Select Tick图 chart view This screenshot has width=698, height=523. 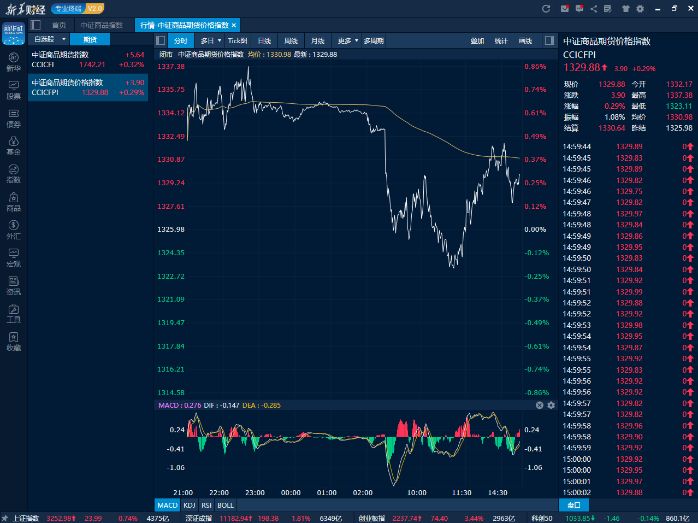(x=238, y=40)
